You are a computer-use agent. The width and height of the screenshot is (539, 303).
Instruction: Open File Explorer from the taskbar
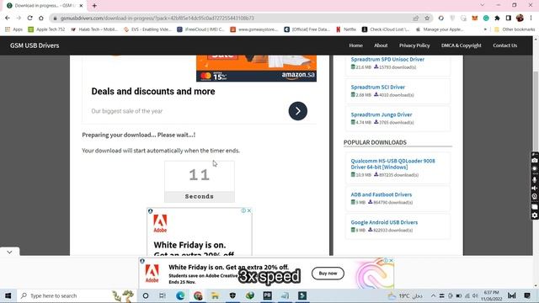pyautogui.click(x=216, y=295)
